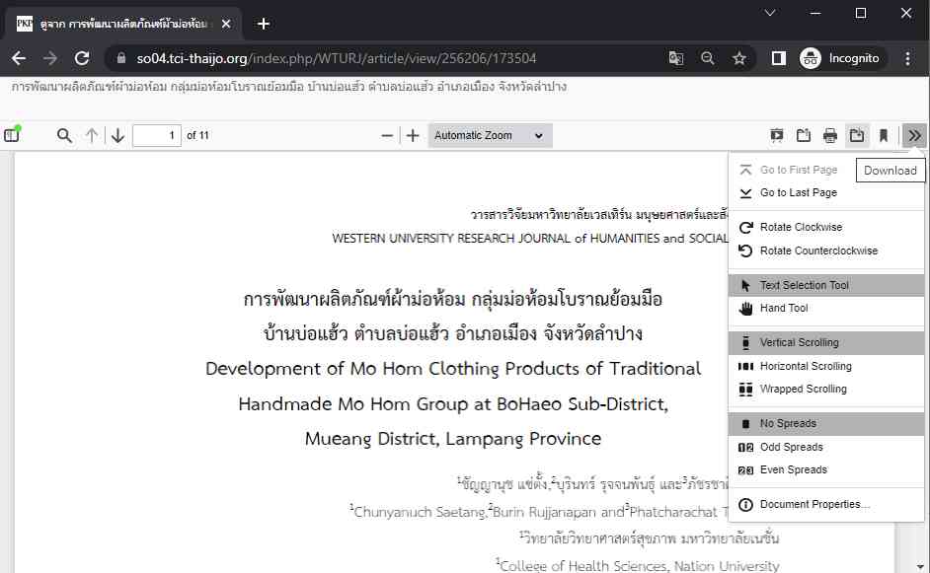
Task: Click the zoom out minus button
Action: pyautogui.click(x=387, y=135)
